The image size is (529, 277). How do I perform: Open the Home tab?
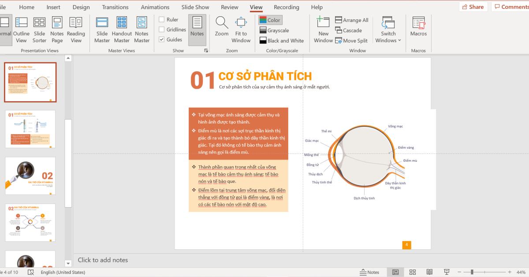pos(27,7)
